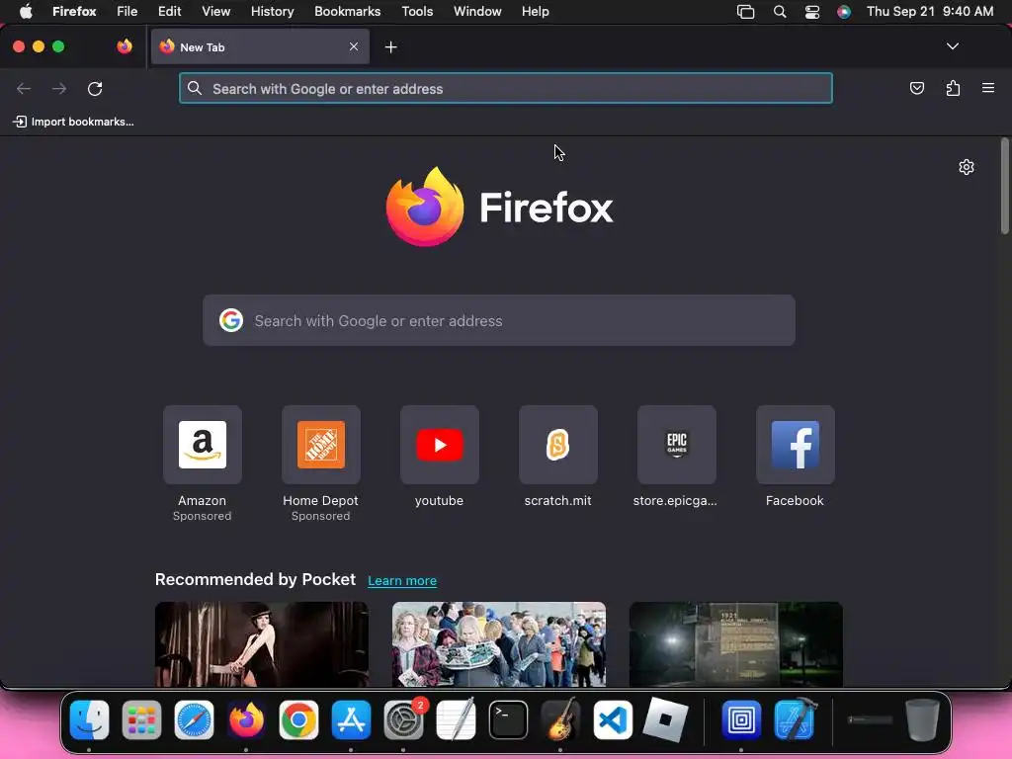This screenshot has width=1012, height=759.
Task: Open Finder from the Dock
Action: point(89,719)
